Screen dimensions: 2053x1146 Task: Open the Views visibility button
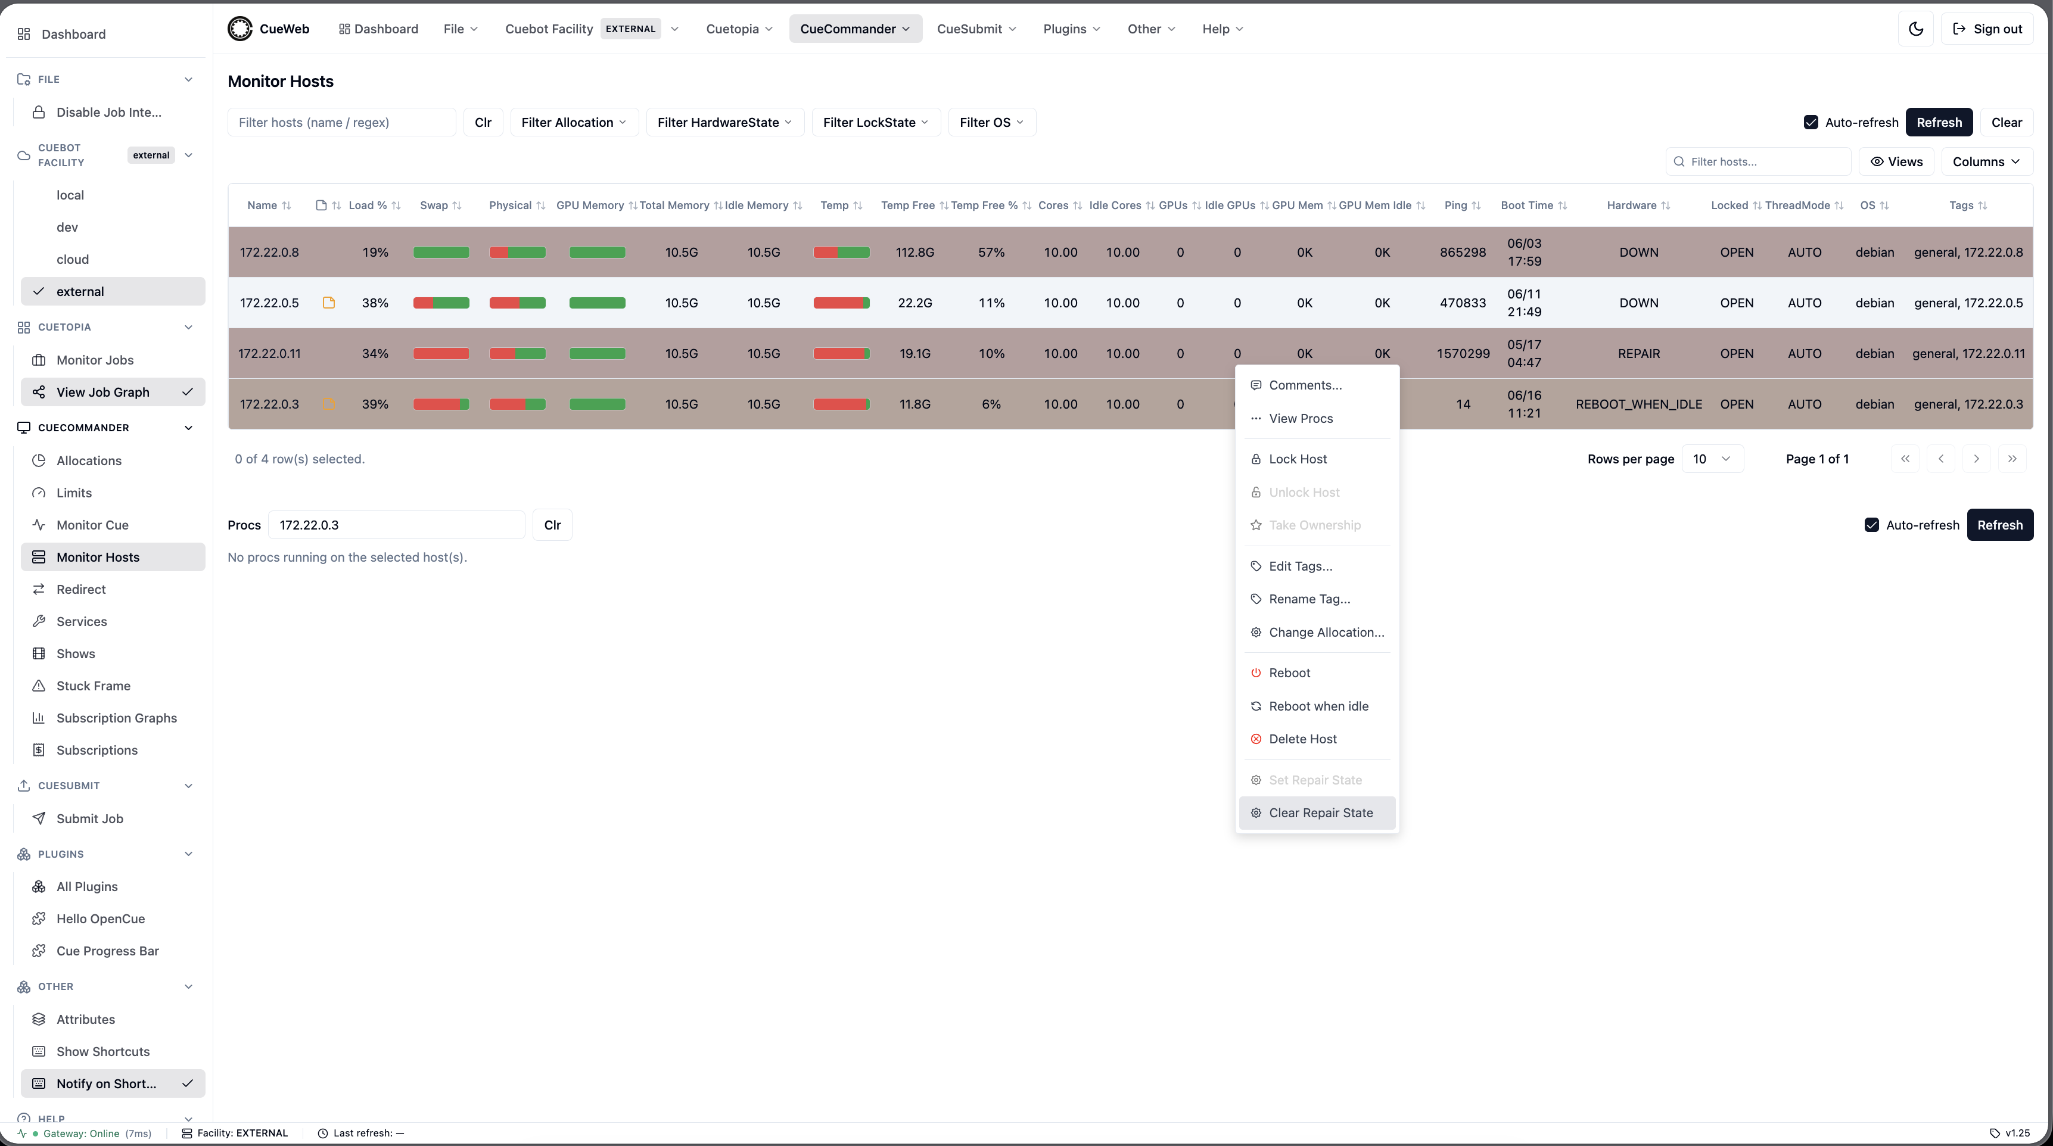coord(1897,162)
